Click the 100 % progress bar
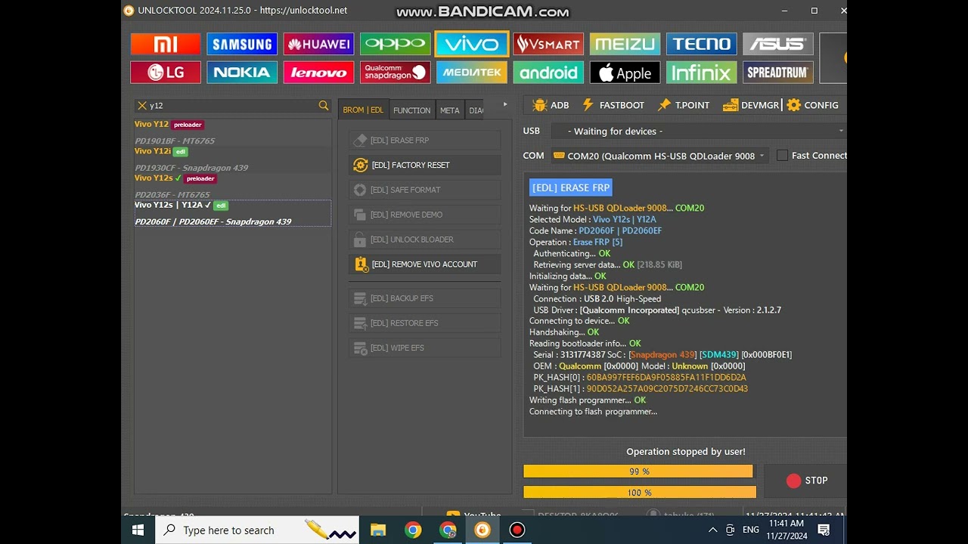This screenshot has width=968, height=544. 640,493
